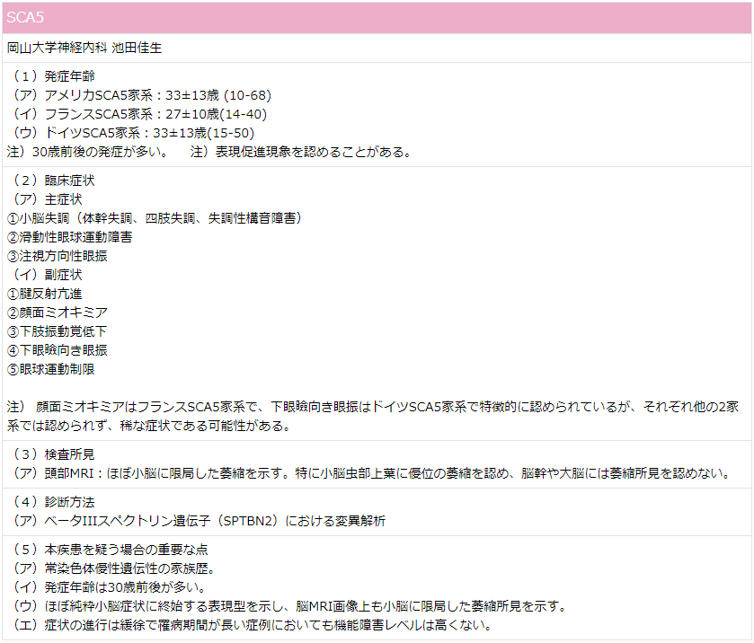The width and height of the screenshot is (754, 643).
Task: Click the heading （１）発症年齢
Action: coord(51,76)
